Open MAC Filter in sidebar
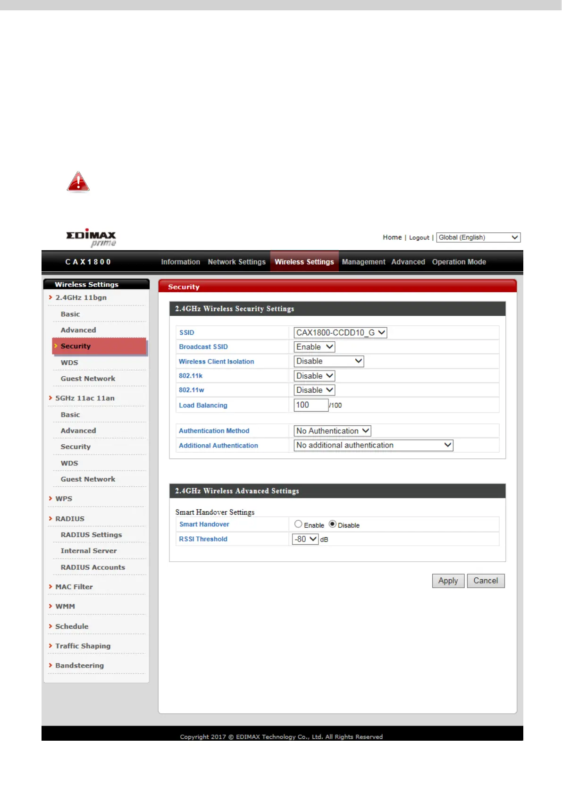This screenshot has height=795, width=562. click(x=74, y=587)
